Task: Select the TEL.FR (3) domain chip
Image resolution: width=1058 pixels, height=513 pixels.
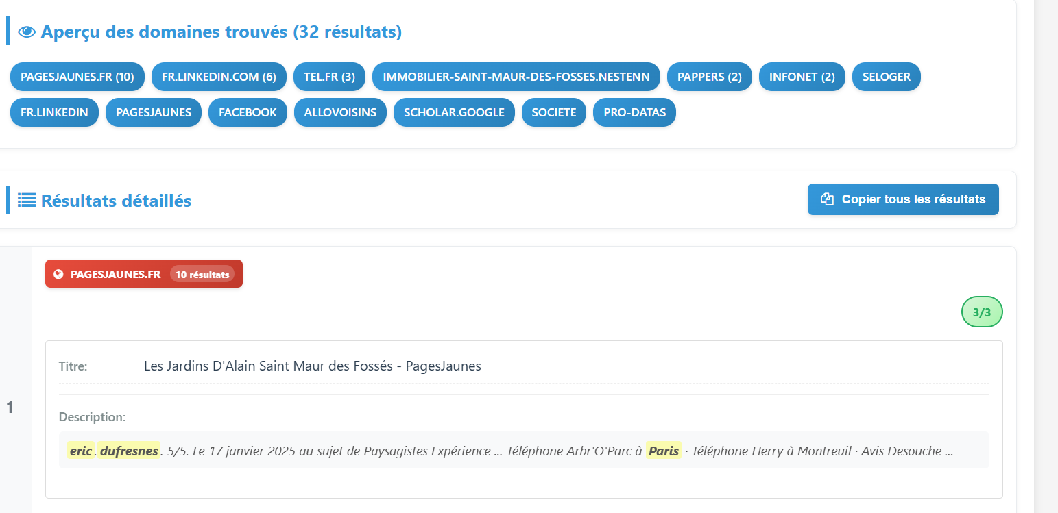Action: coord(329,77)
